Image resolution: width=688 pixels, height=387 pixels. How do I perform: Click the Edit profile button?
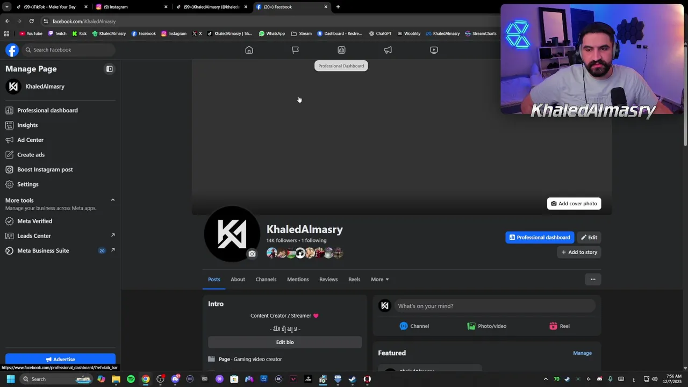[589, 238]
